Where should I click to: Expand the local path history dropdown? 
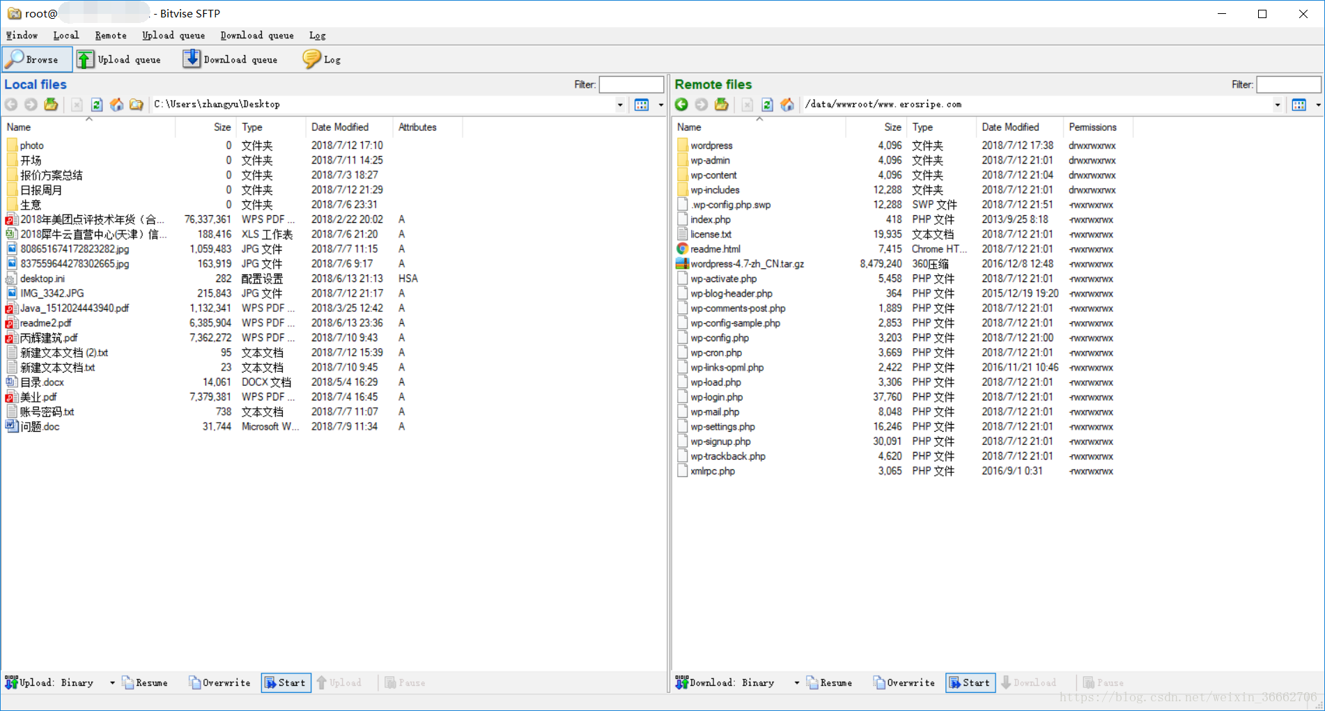(x=620, y=105)
